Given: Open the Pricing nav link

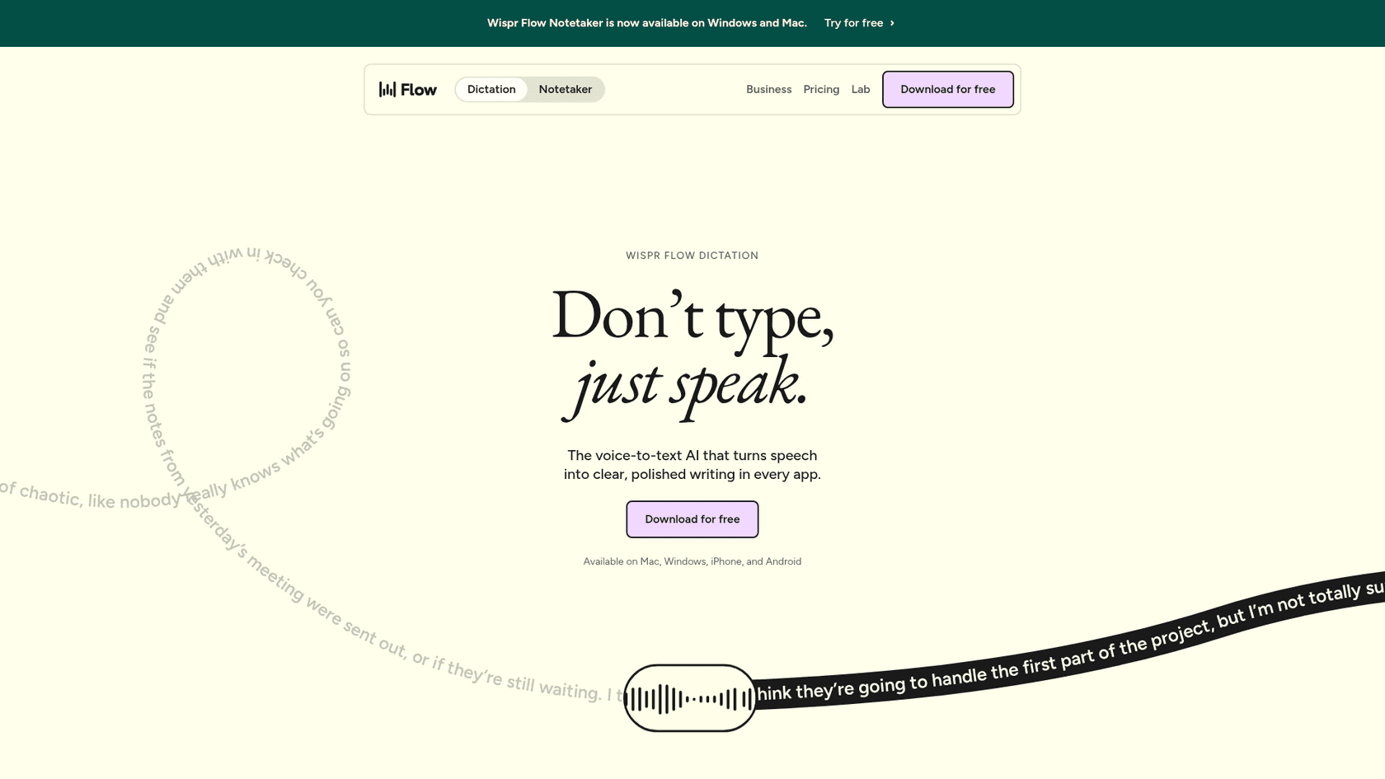Looking at the screenshot, I should (x=821, y=89).
